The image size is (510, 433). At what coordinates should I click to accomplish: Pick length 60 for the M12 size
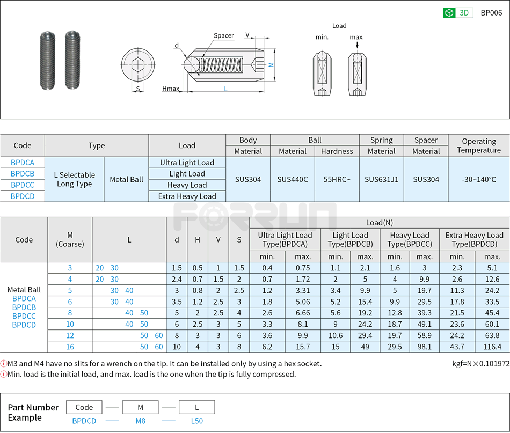click(159, 335)
